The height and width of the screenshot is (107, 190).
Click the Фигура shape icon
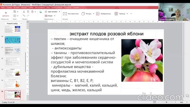[83, 14]
